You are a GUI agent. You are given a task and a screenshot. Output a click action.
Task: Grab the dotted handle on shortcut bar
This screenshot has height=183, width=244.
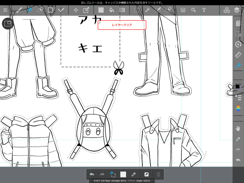(x=158, y=174)
